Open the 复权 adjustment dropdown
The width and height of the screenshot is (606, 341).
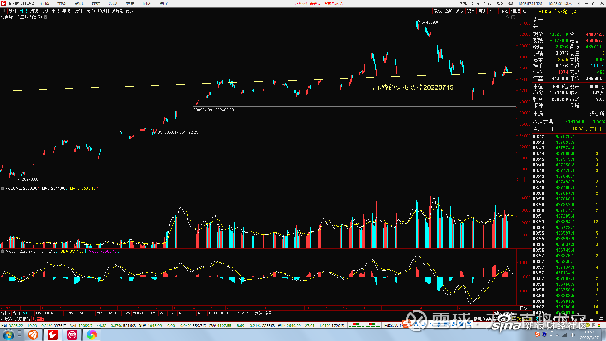(438, 11)
